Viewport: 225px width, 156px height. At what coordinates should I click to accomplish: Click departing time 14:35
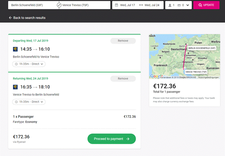(26, 49)
